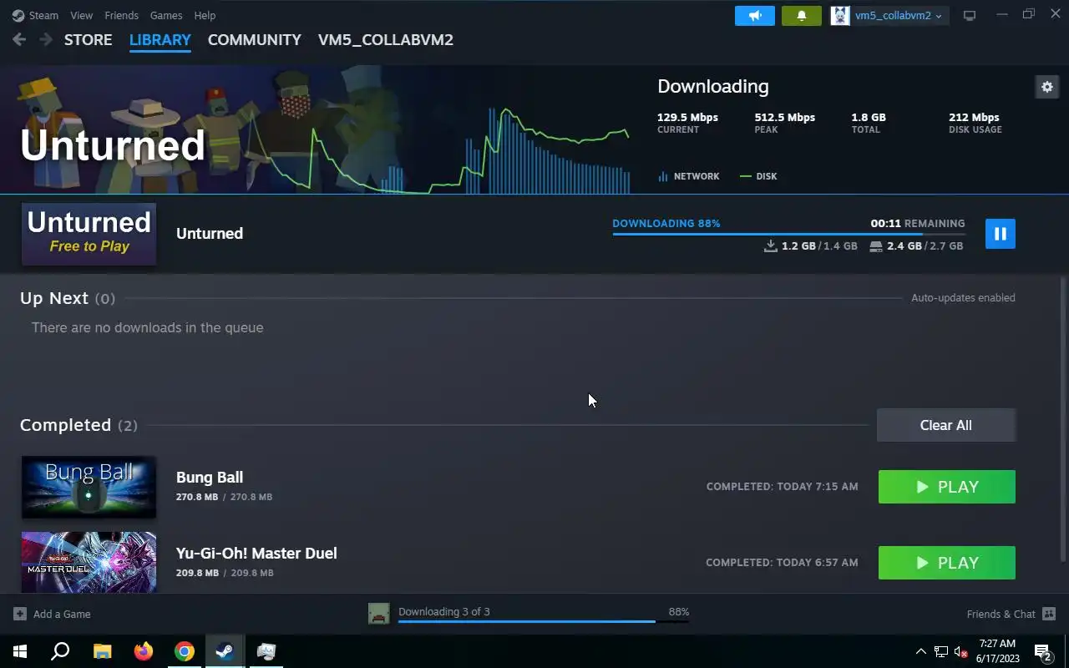The width and height of the screenshot is (1069, 668).
Task: Click the bottom Downloading 3 of 3 progress bar
Action: [544, 621]
